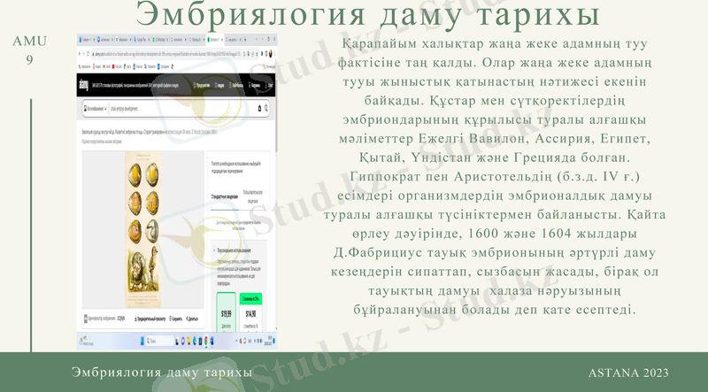Expand the 'All images' search category dropdown
The image size is (708, 392).
tap(93, 108)
